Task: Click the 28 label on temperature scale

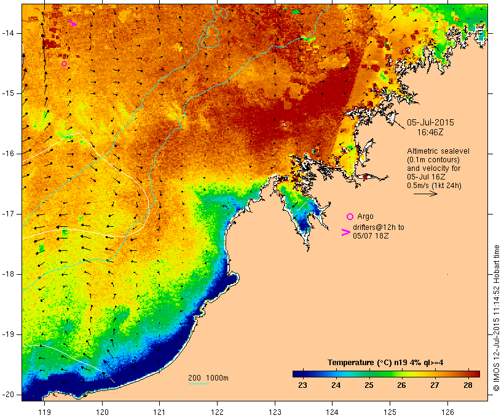Action: coord(468,385)
